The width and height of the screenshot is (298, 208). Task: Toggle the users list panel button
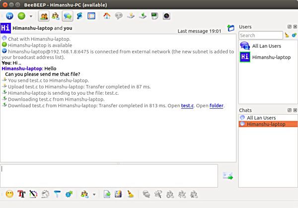(x=44, y=16)
